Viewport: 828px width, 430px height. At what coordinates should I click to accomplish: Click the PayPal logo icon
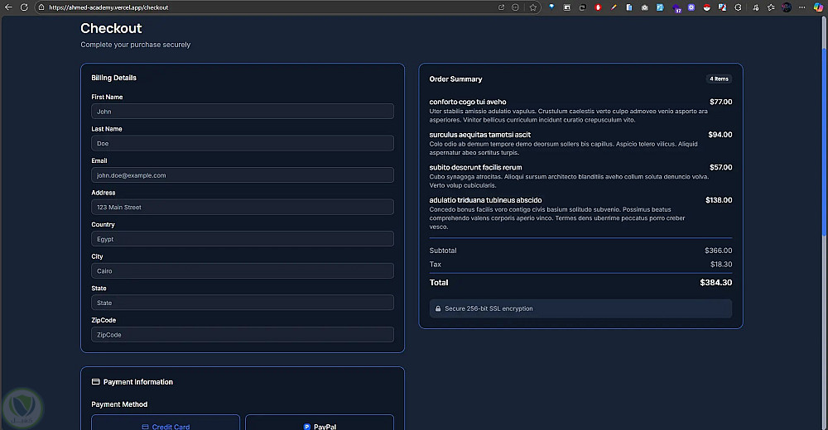(307, 427)
